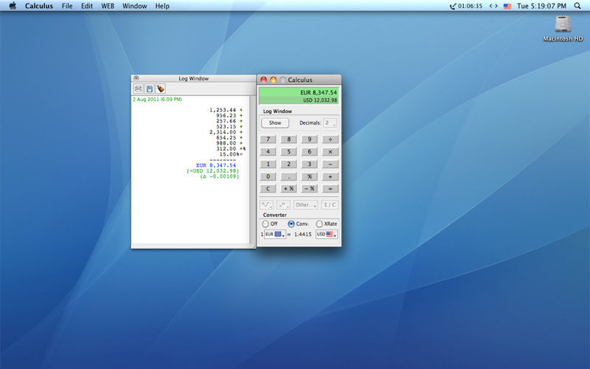Save the log using the floppy disk icon
Screen dimensions: 590x369
point(150,89)
